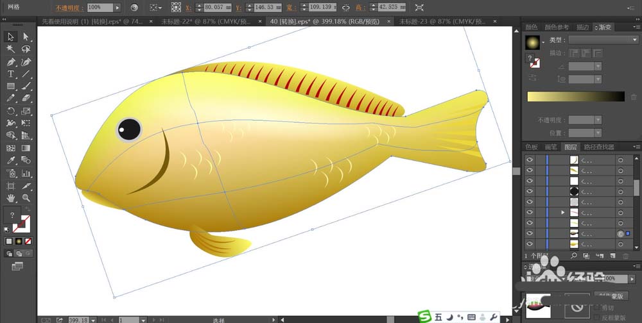The image size is (642, 323).
Task: Open the artboard number dropdown in status bar
Action: [143, 320]
